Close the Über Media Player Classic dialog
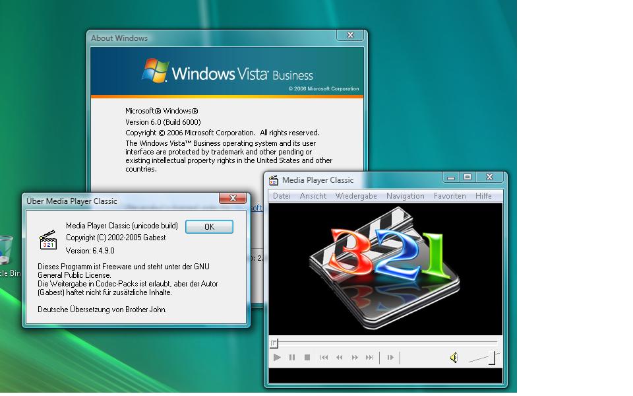 233,198
